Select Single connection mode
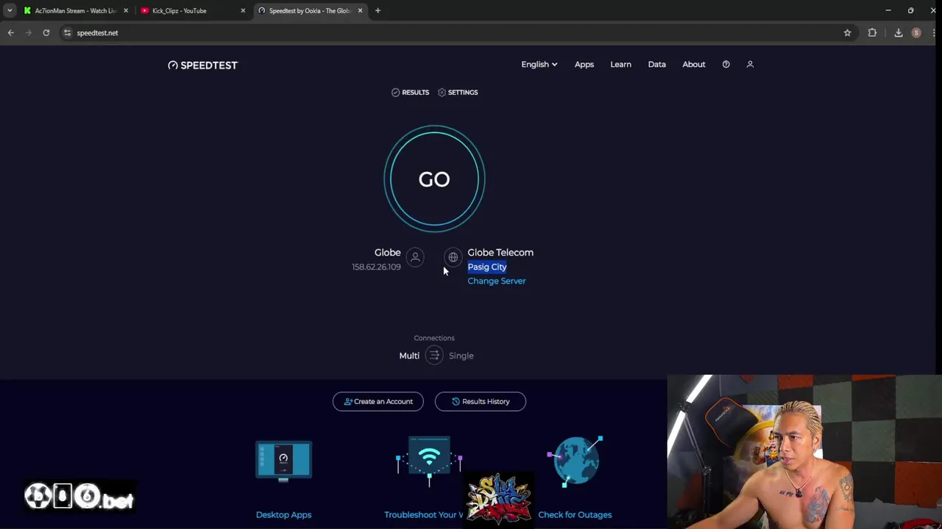Screen dimensions: 942x529 tap(461, 356)
